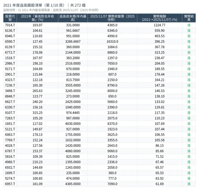Click the percentage value 210.23
The width and height of the screenshot is (199, 190).
37,162
